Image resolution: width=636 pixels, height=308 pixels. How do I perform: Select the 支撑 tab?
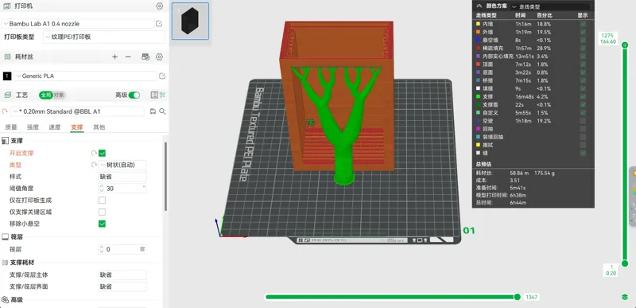click(x=76, y=127)
